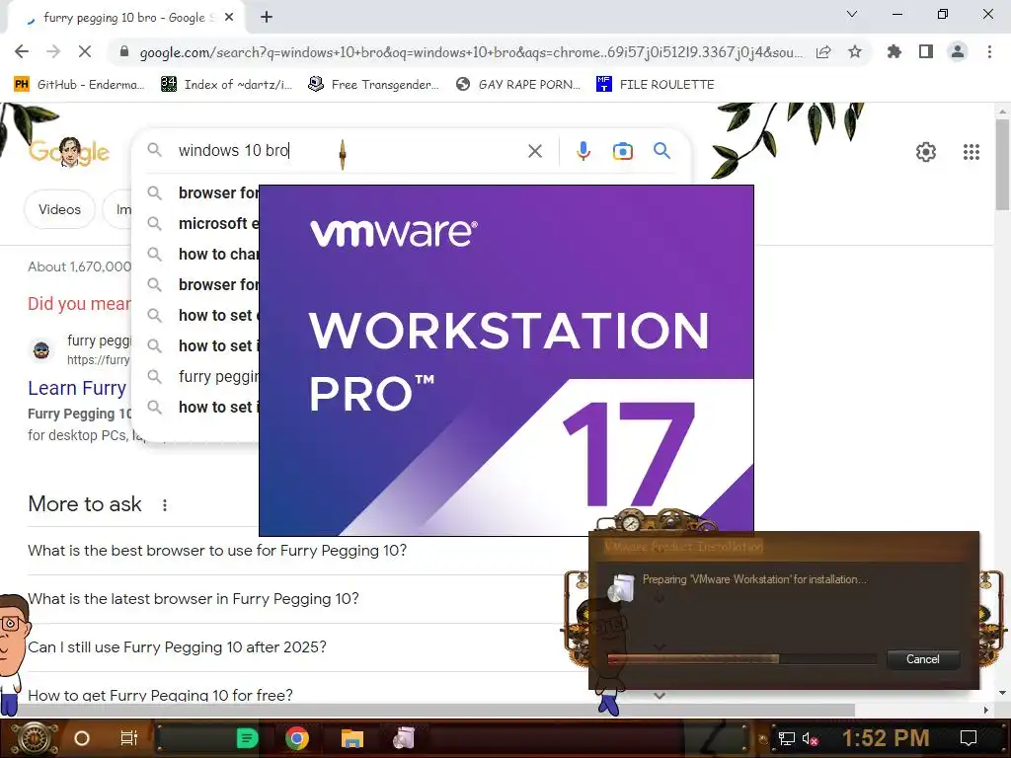Image resolution: width=1011 pixels, height=758 pixels.
Task: Cancel the VMware installation
Action: [x=923, y=659]
